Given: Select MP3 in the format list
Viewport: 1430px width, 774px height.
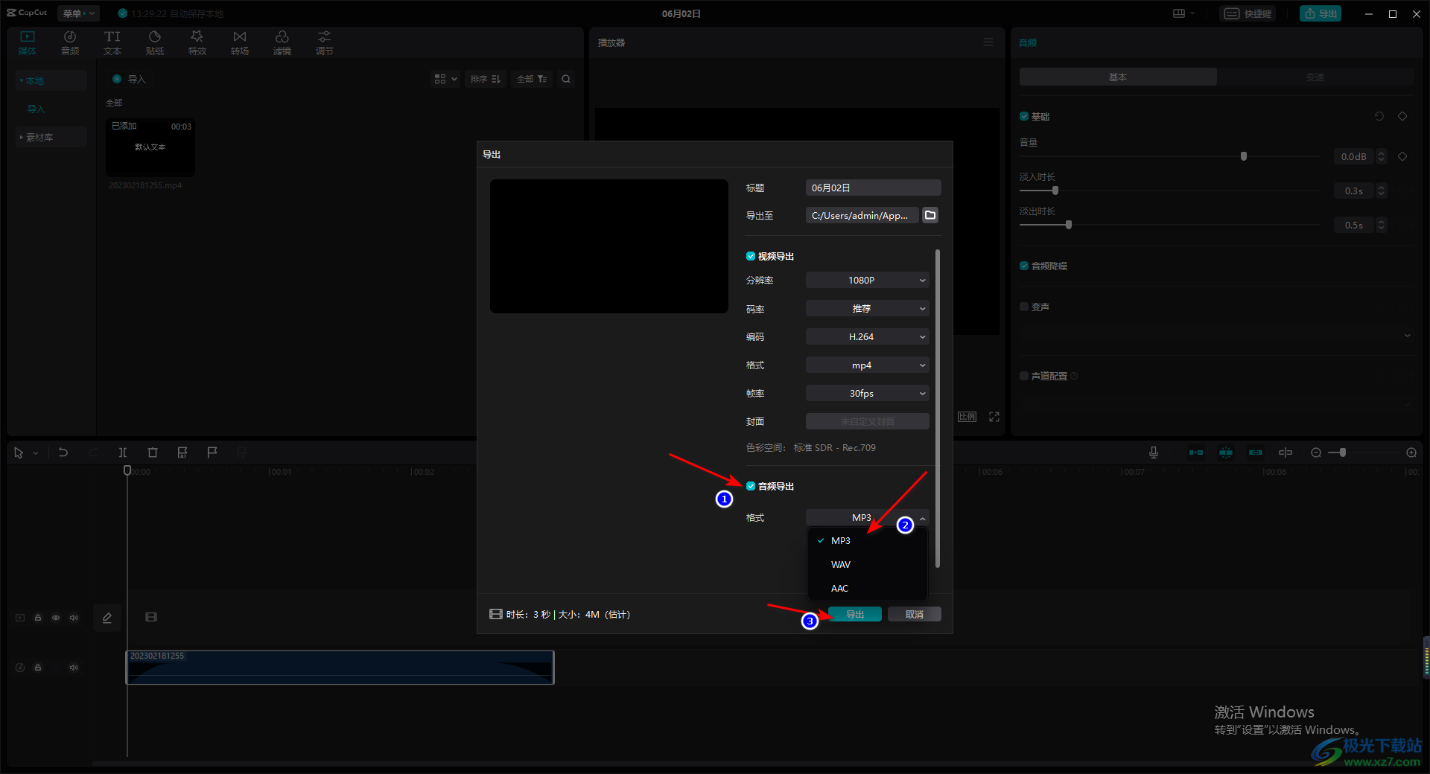Looking at the screenshot, I should [x=868, y=541].
